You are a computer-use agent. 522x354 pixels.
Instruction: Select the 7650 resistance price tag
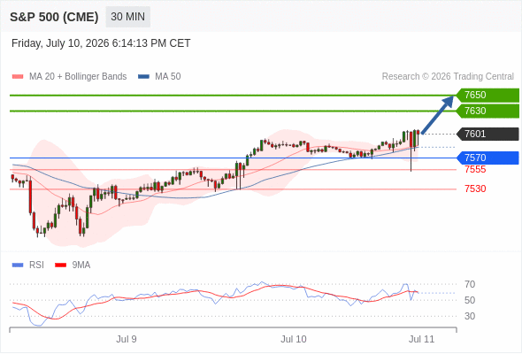tap(487, 96)
